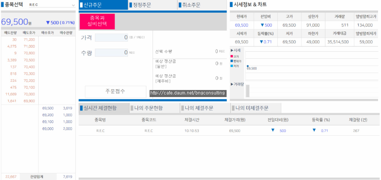Switch to the 취소주문 tab
This screenshot has width=381, height=180.
click(x=202, y=5)
